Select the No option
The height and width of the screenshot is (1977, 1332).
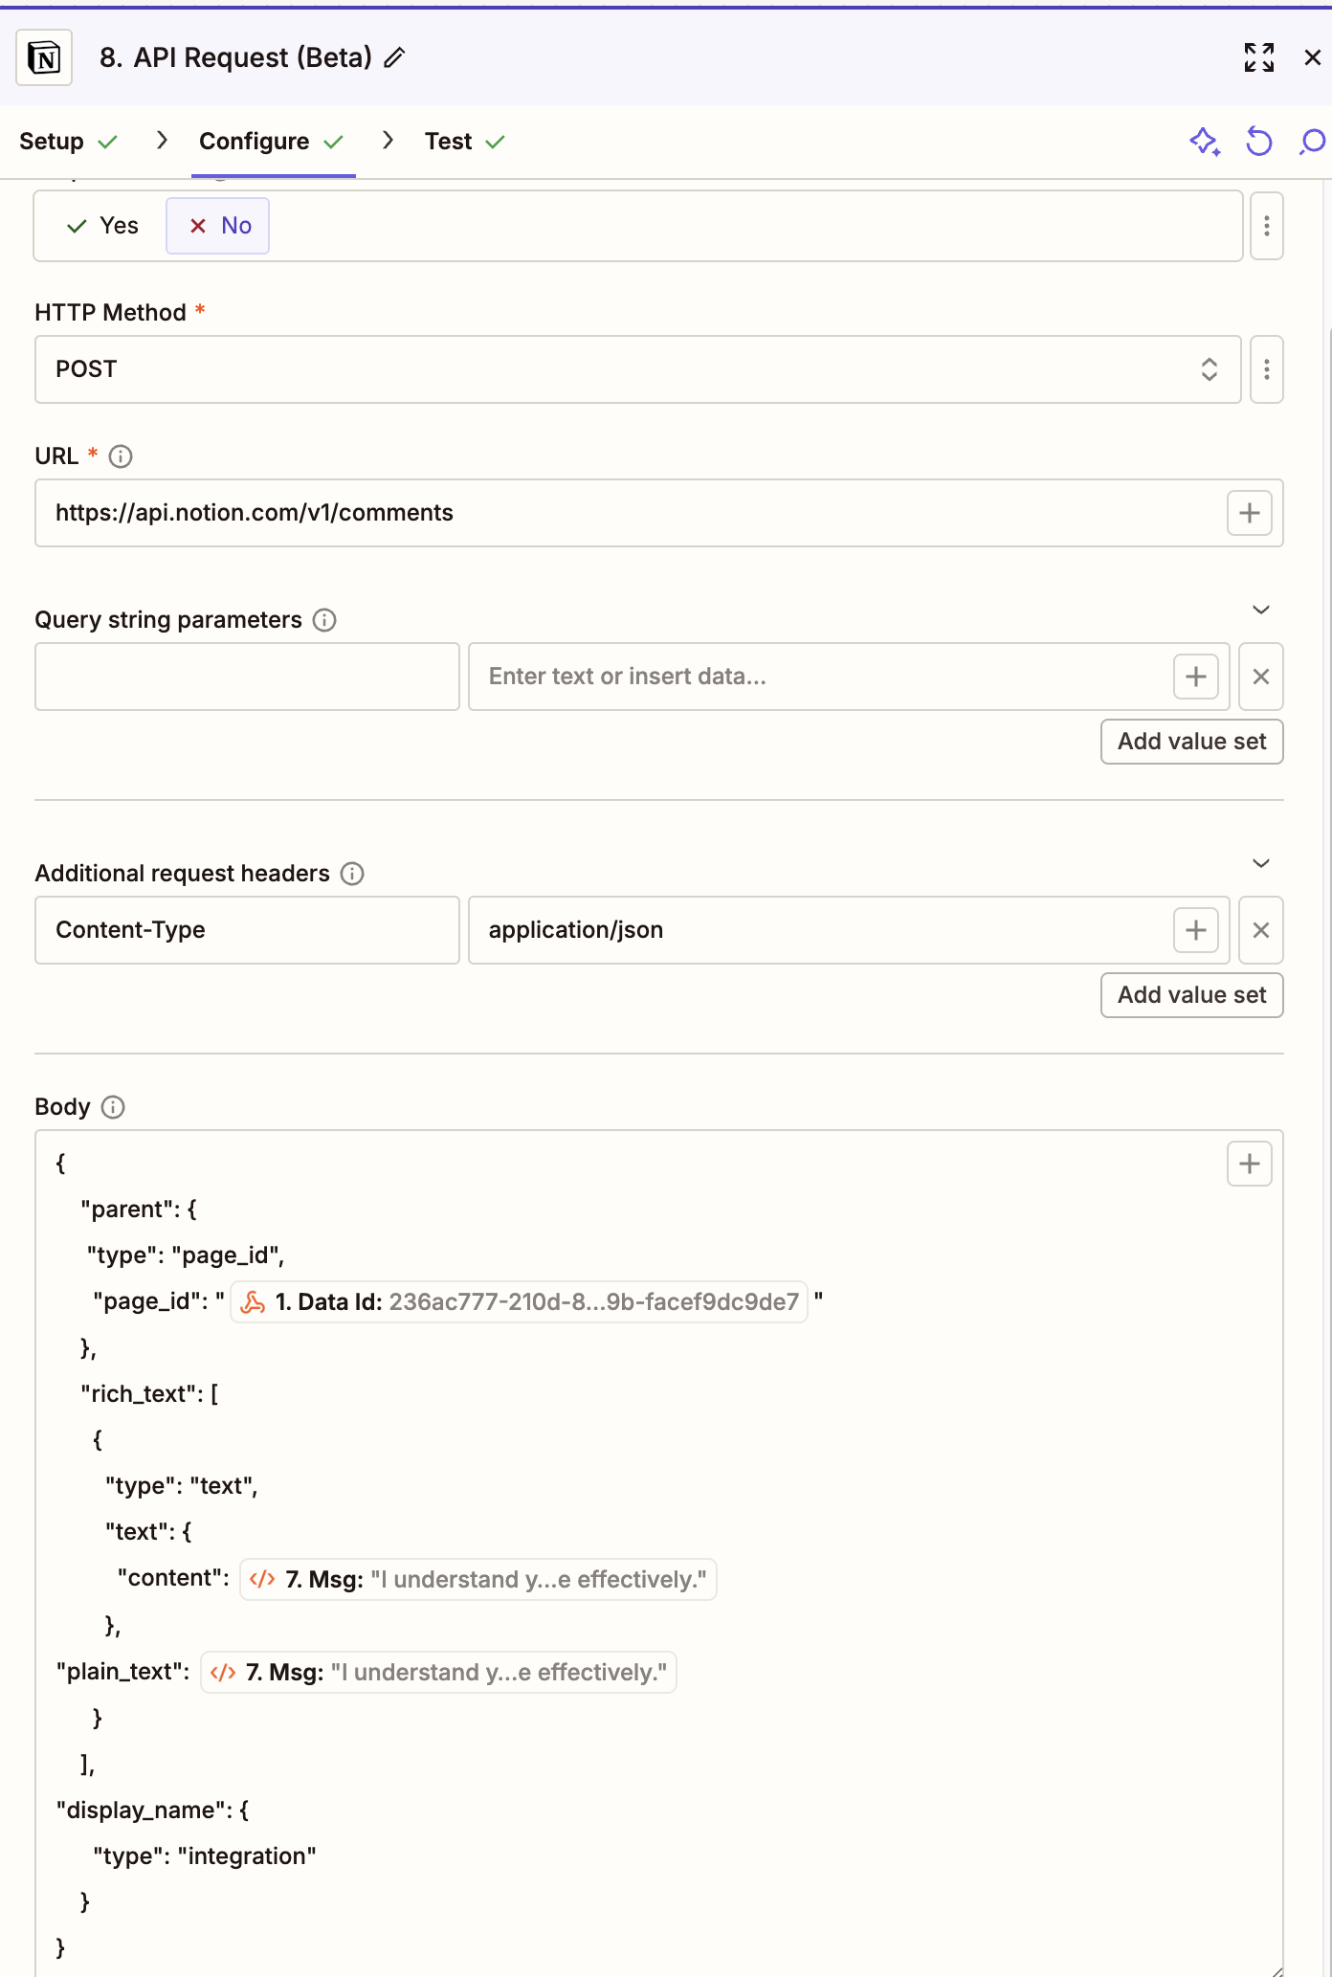[218, 226]
